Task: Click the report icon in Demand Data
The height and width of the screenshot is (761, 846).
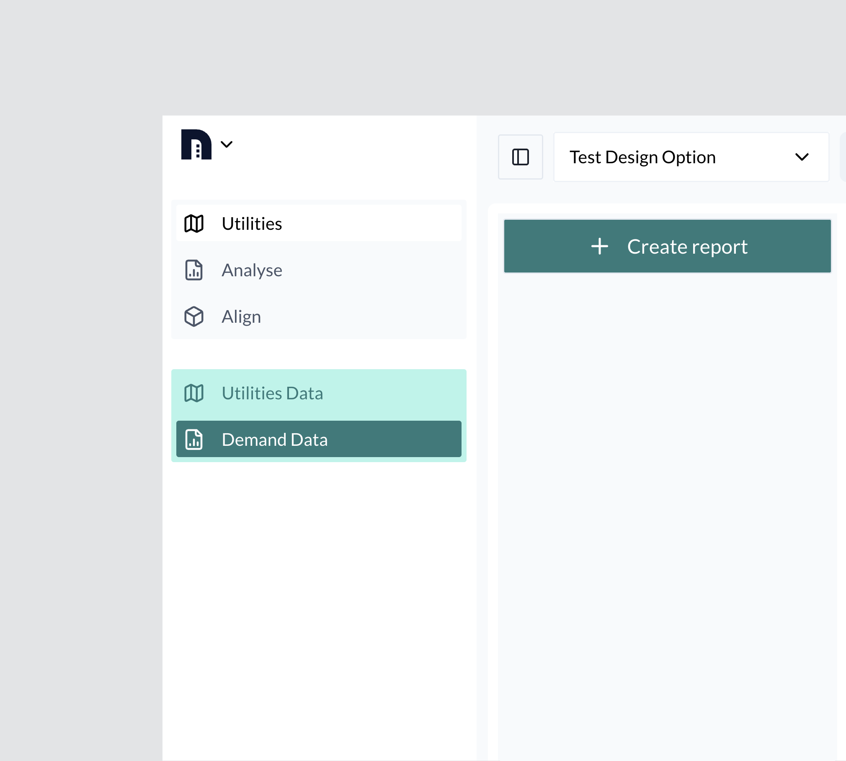Action: pos(194,440)
